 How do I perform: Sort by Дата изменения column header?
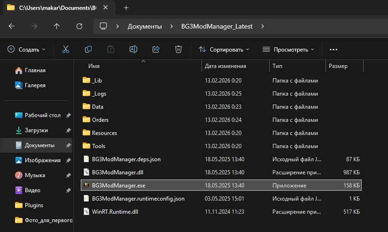226,66
